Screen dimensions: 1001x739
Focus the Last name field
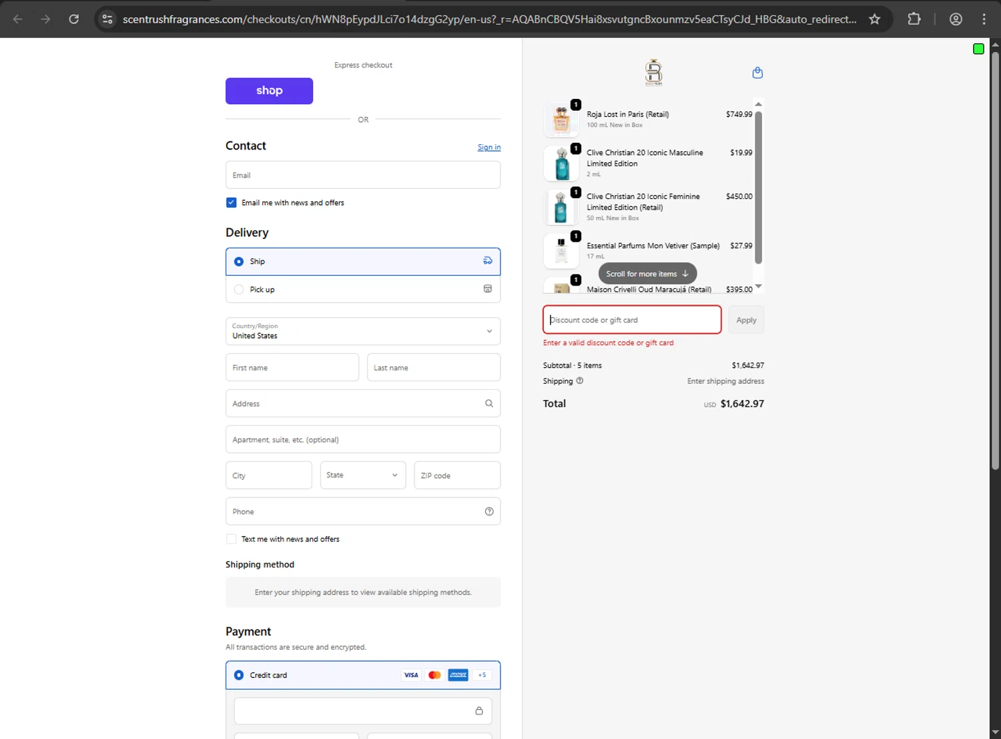click(434, 367)
